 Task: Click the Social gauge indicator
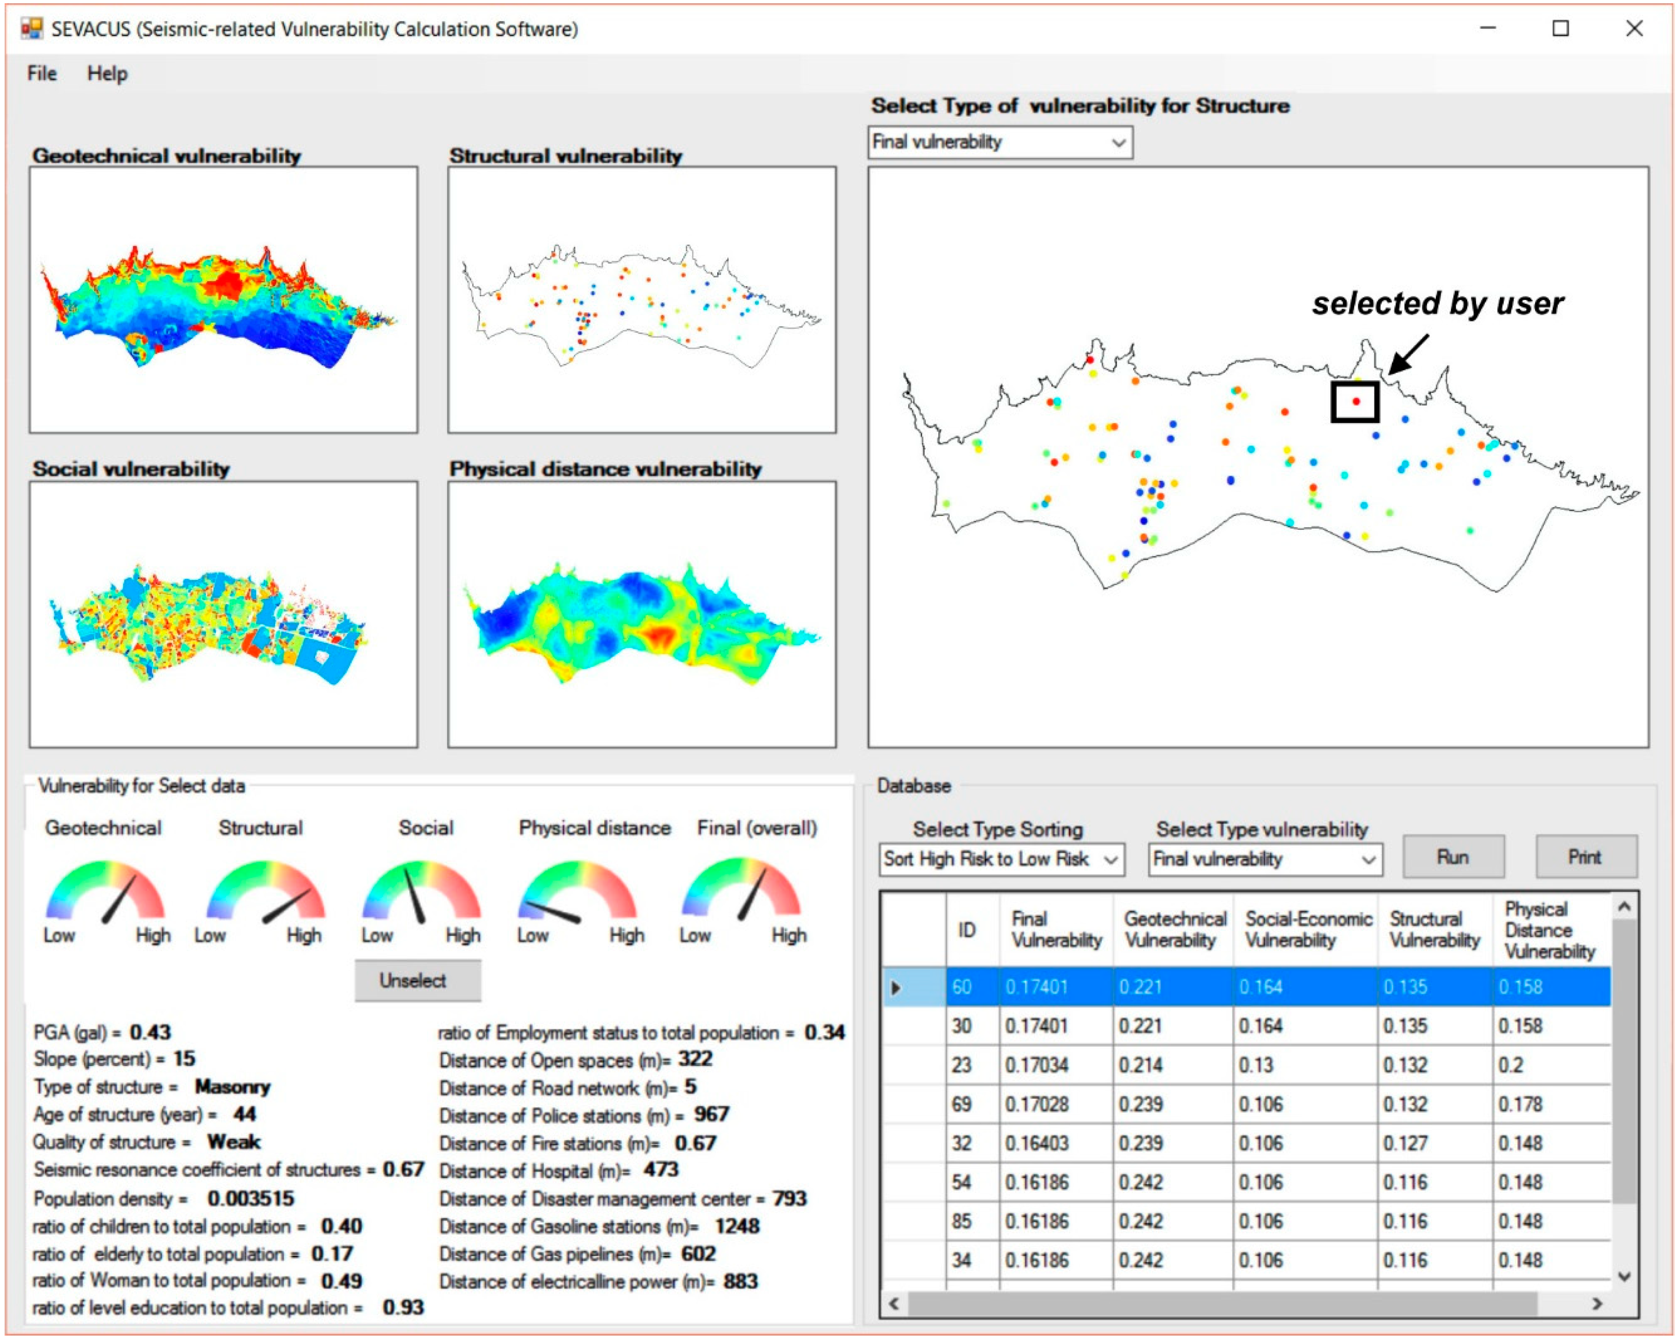click(421, 893)
